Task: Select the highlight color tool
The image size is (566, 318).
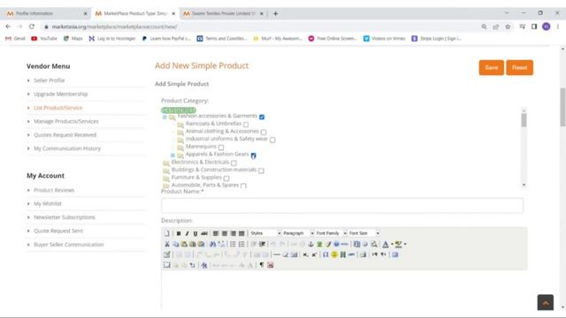Action: click(x=399, y=244)
